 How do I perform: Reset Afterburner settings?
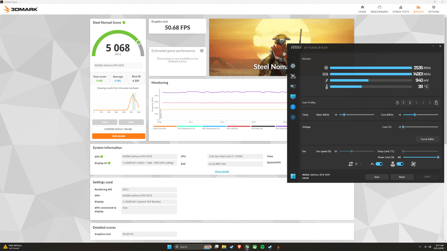(x=401, y=177)
